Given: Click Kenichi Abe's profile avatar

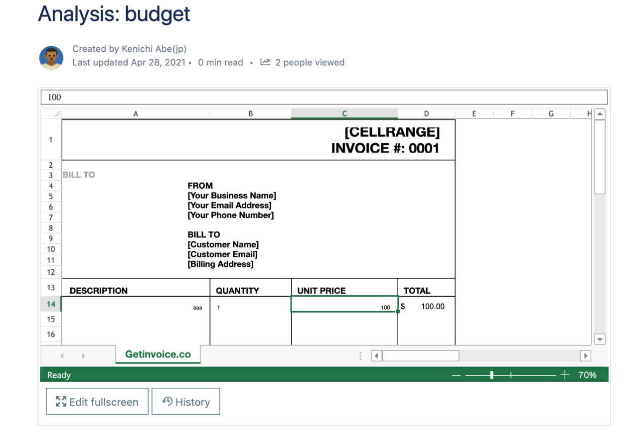Looking at the screenshot, I should (51, 57).
